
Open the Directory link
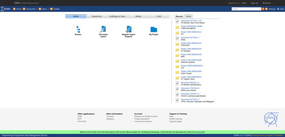[266, 3]
